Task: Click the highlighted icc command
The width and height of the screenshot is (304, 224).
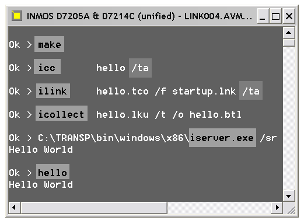Action: pyautogui.click(x=47, y=66)
